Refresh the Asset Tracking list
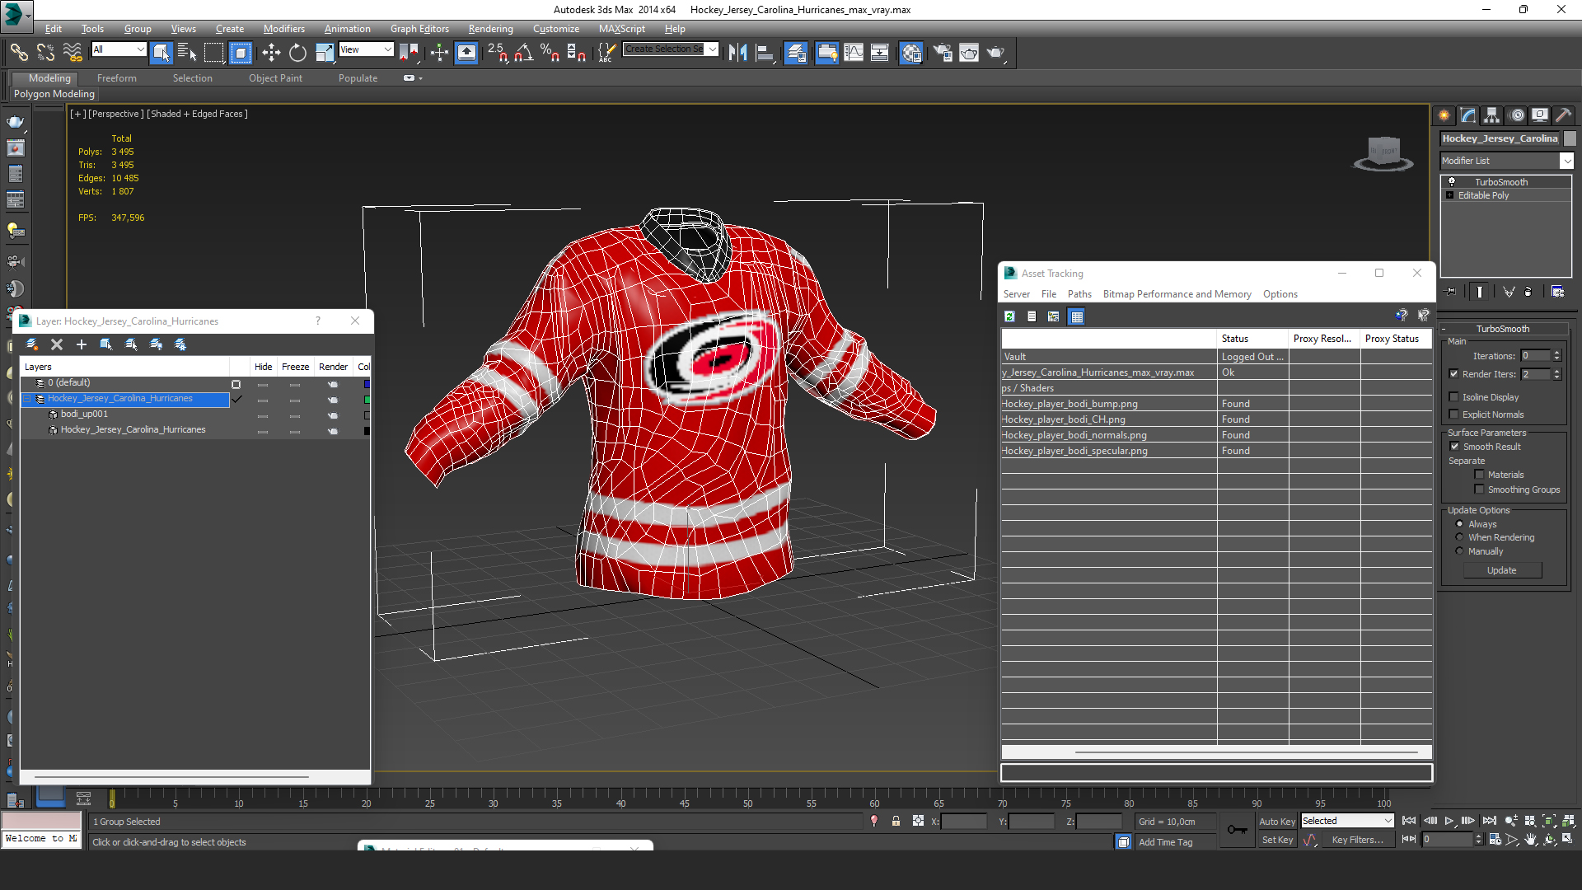Image resolution: width=1582 pixels, height=890 pixels. [1009, 316]
